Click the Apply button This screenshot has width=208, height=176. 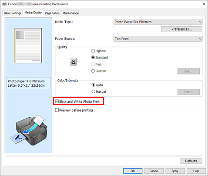(175, 171)
